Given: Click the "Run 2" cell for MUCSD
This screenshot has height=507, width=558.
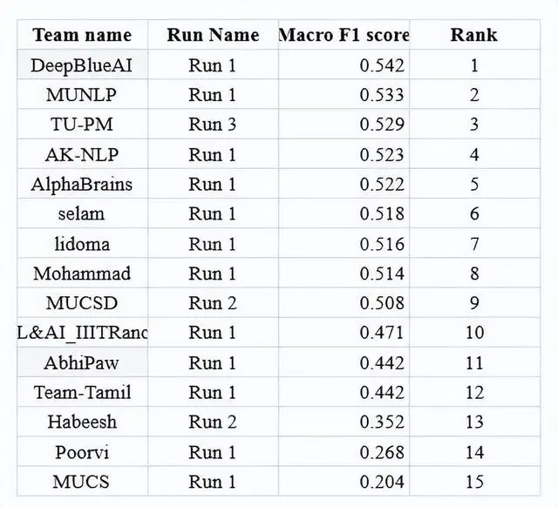Looking at the screenshot, I should pyautogui.click(x=213, y=303).
